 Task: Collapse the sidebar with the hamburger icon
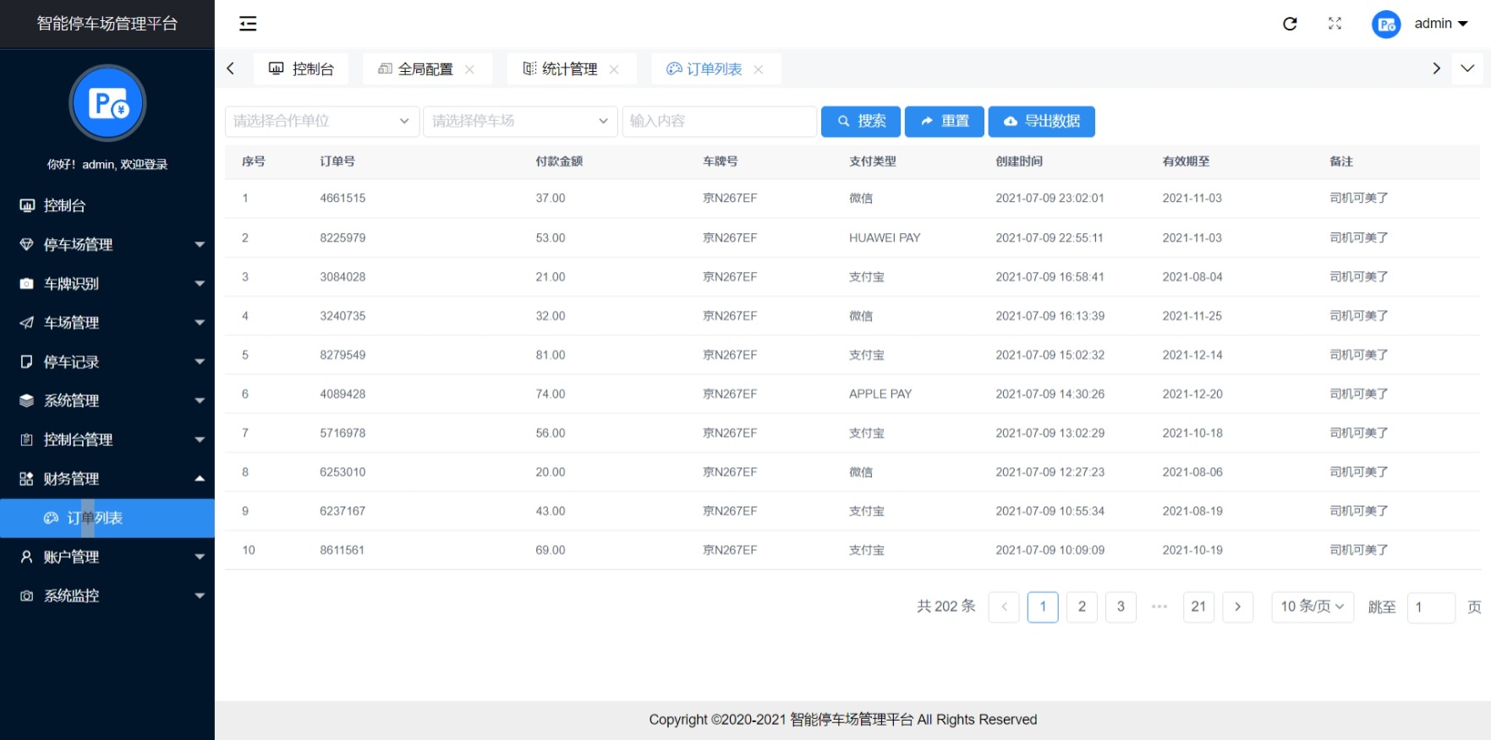[x=248, y=24]
